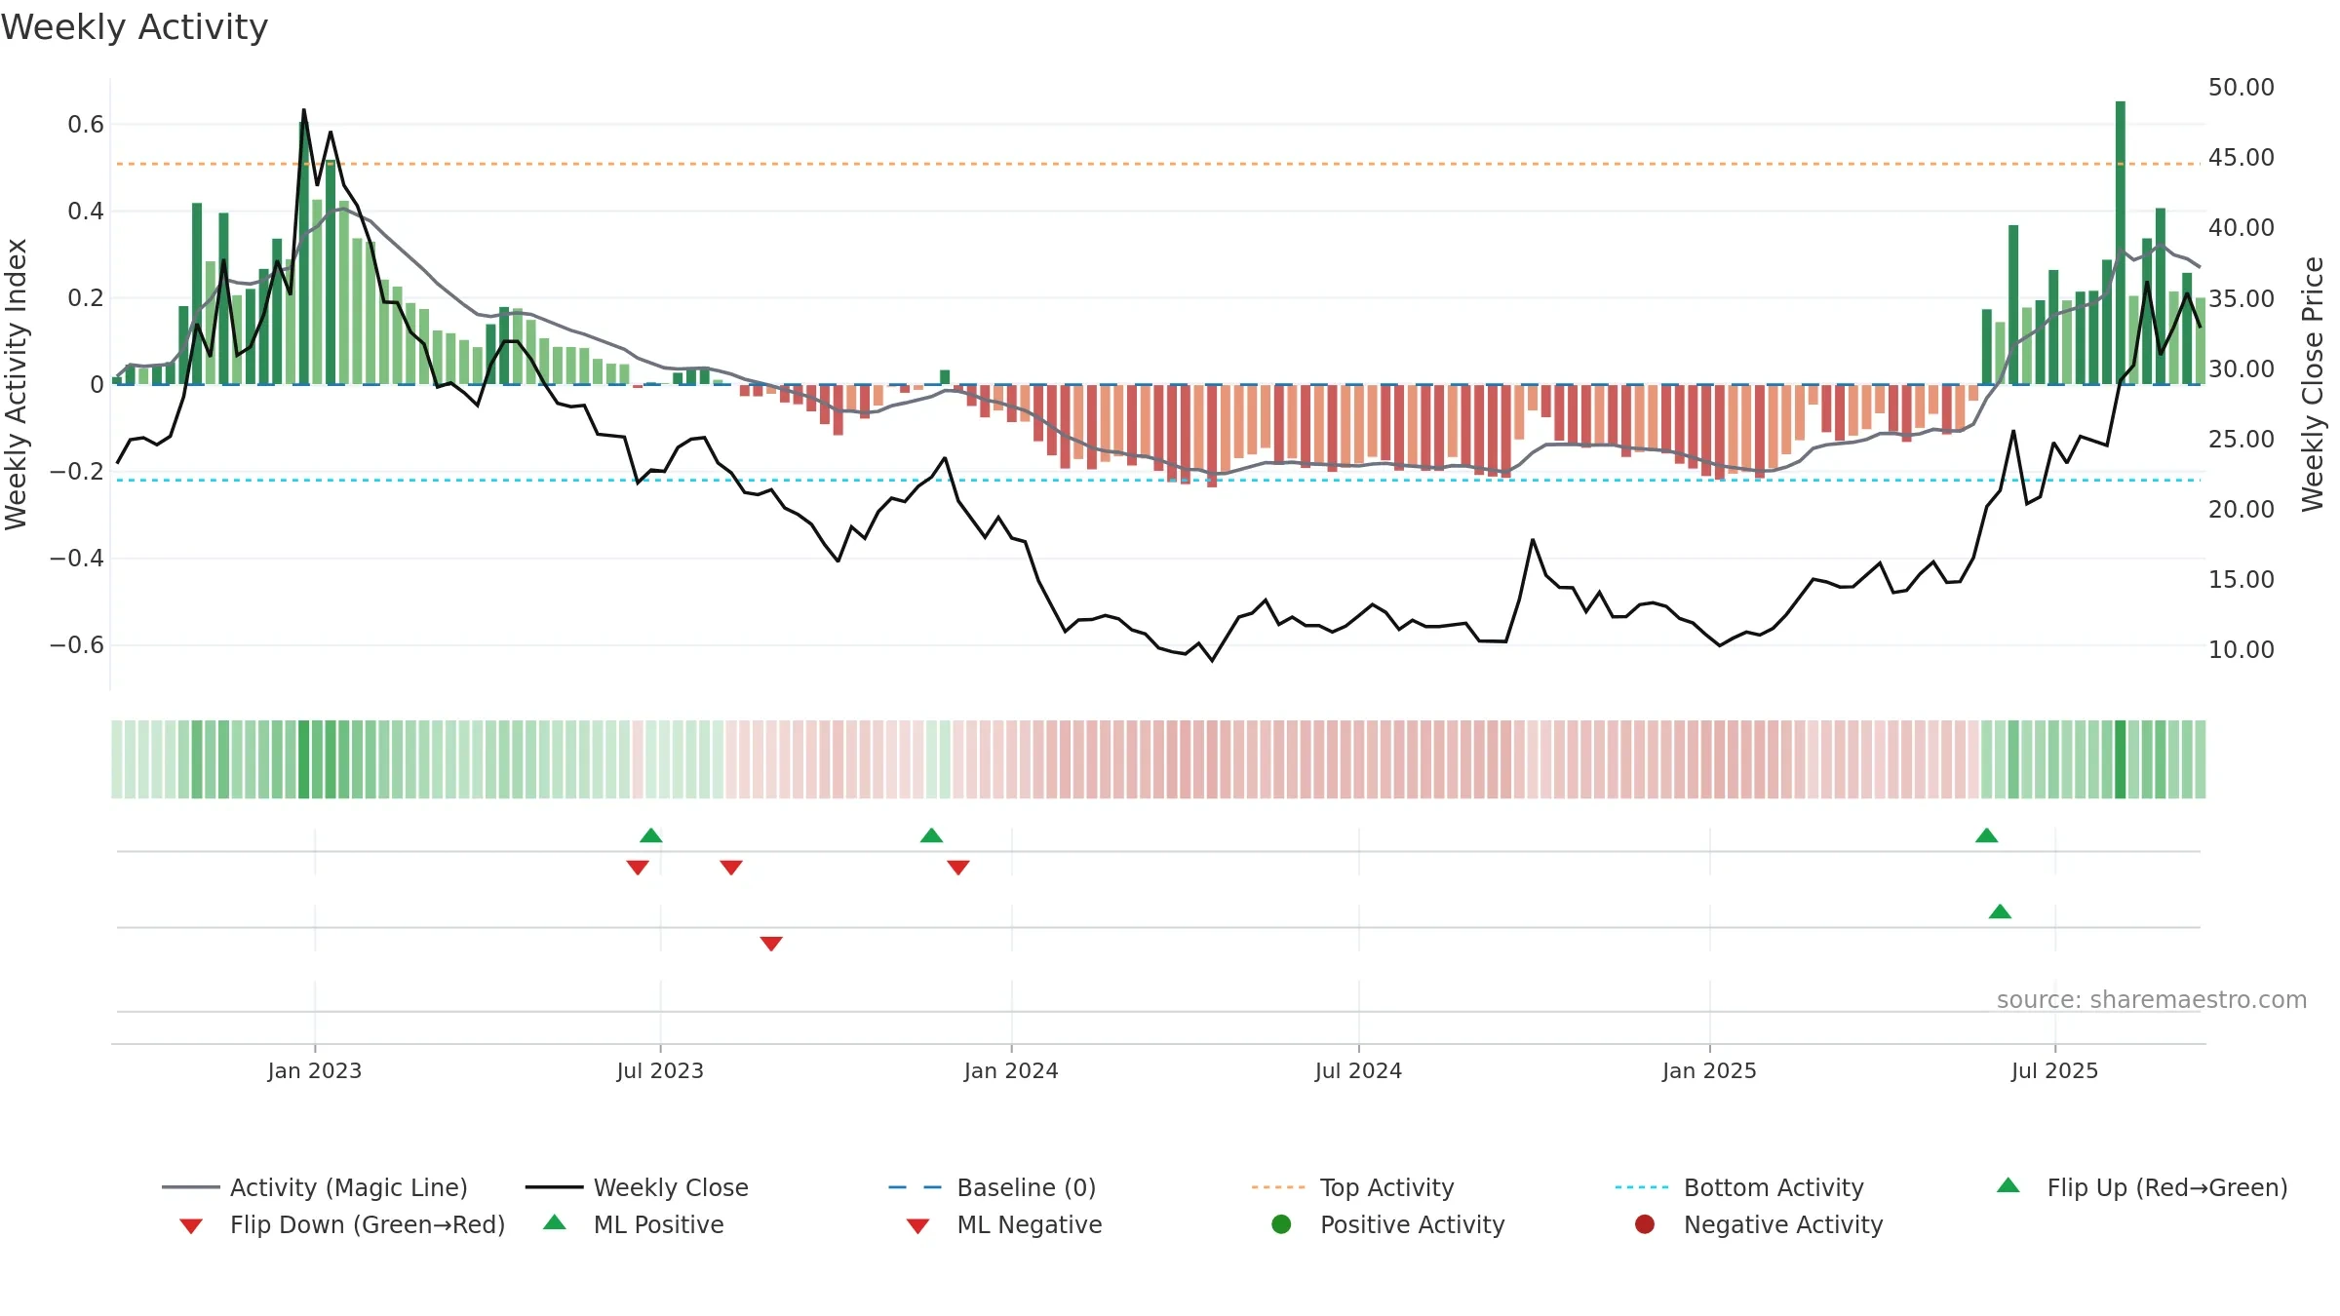Click the −0.6 activity index tick
2340x1316 pixels.
(x=77, y=644)
